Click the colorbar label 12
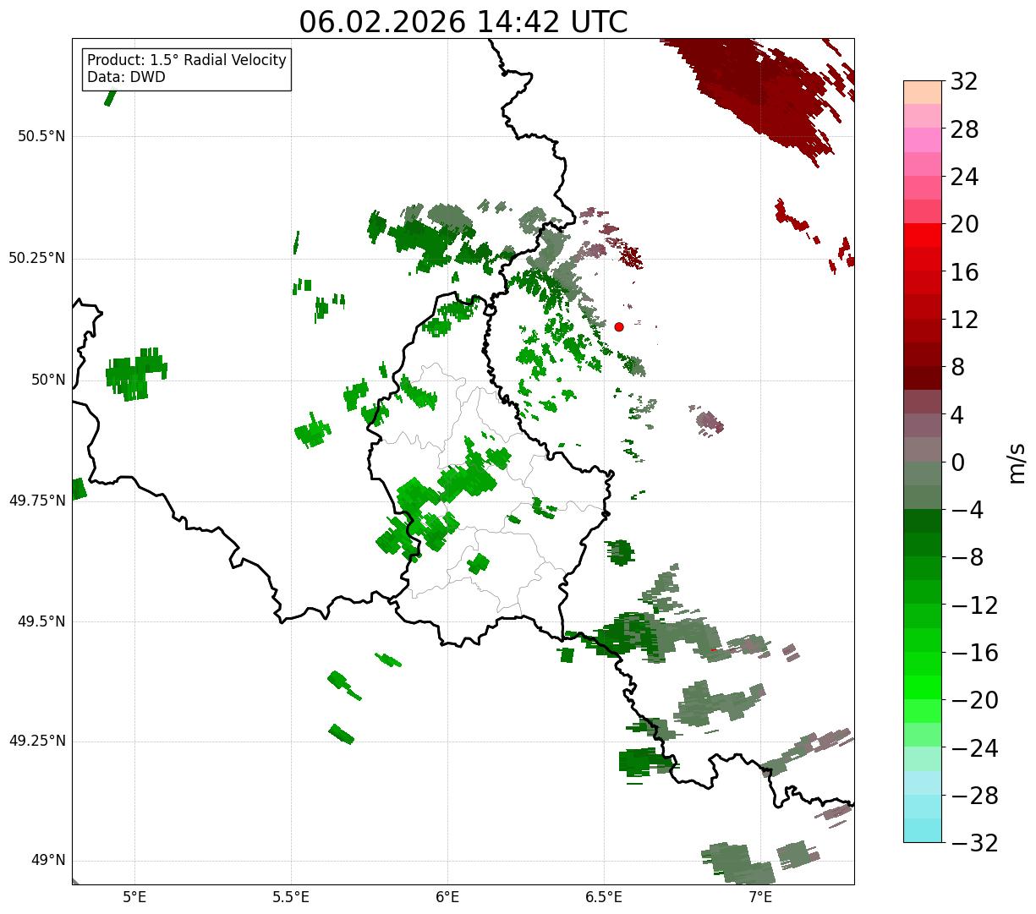This screenshot has height=914, width=1036. [x=964, y=320]
